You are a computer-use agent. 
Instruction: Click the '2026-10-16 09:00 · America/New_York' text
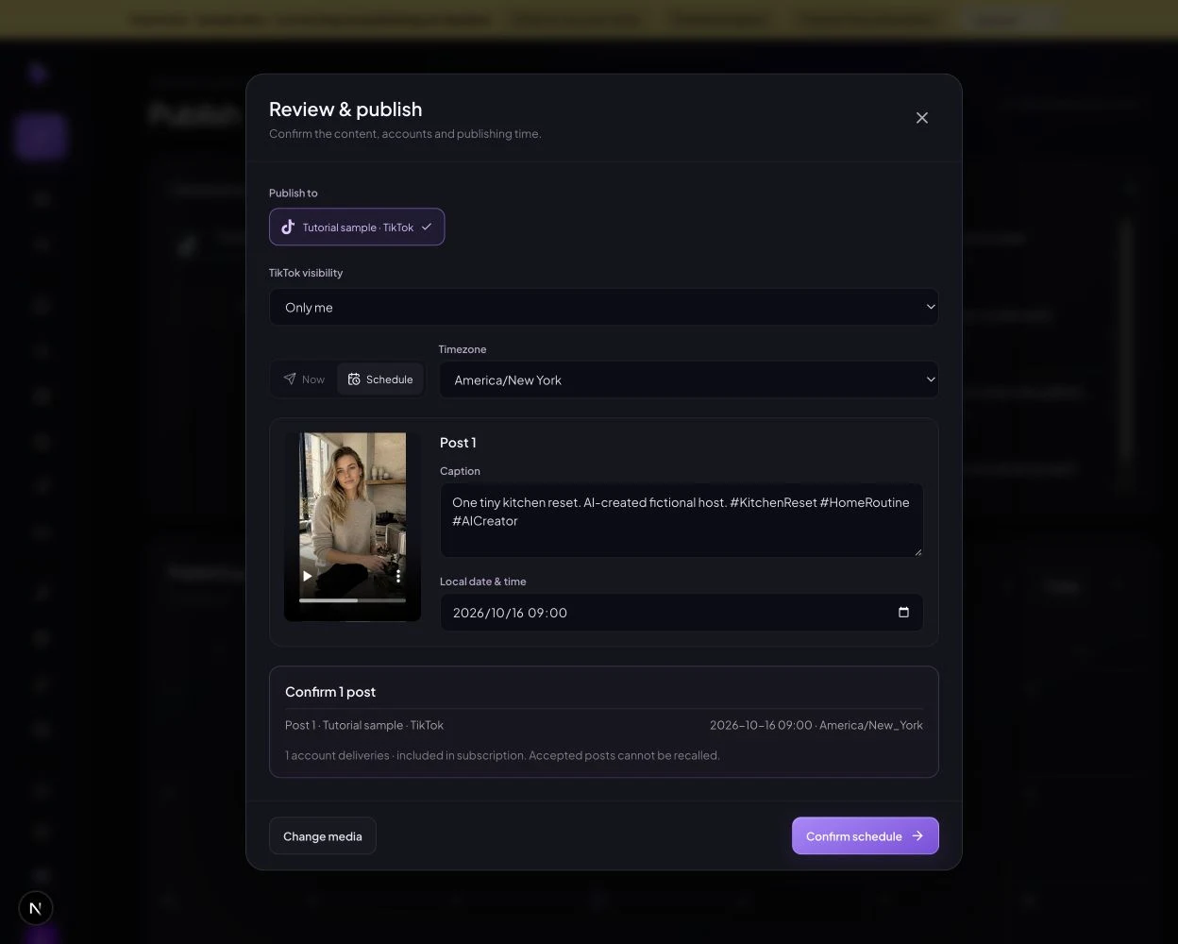point(816,725)
